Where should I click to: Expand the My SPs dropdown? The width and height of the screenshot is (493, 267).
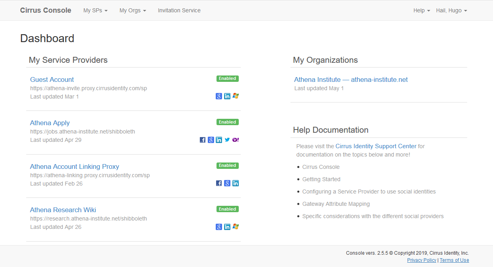tap(95, 10)
